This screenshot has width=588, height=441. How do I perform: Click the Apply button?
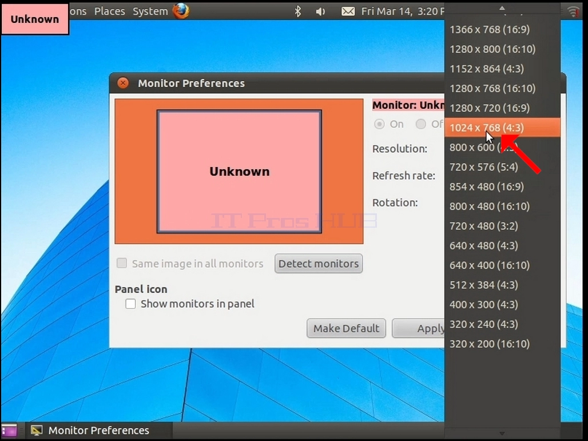[419, 328]
